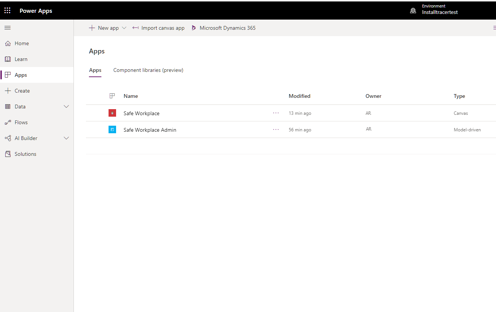This screenshot has height=312, width=496.
Task: Click the owner cell for Safe Workplace
Action: 369,113
